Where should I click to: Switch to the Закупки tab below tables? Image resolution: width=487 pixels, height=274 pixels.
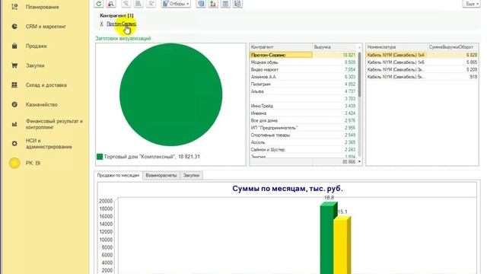[191, 175]
